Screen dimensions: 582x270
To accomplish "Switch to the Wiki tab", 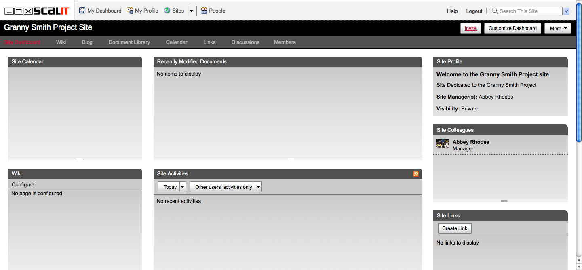I will point(61,42).
